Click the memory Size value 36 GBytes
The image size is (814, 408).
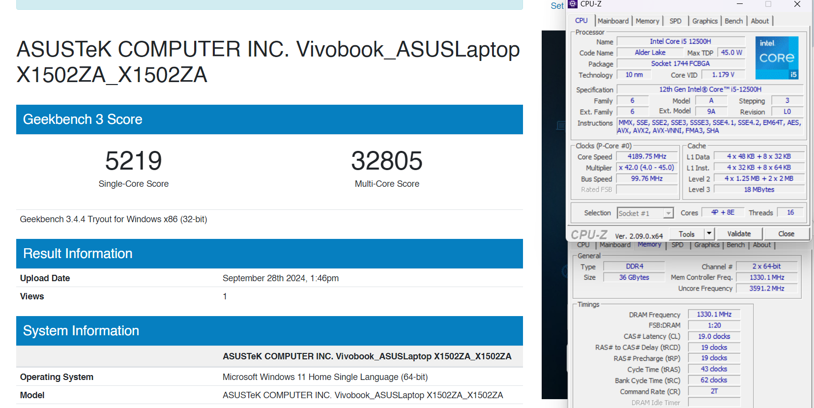(634, 277)
